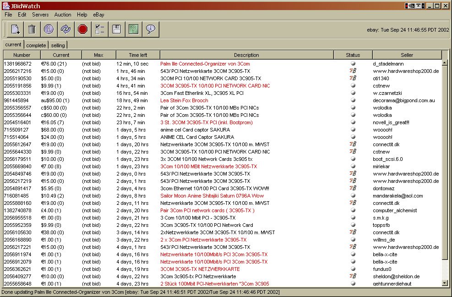The image size is (452, 297).
Task: Switch to the selling tab
Action: pyautogui.click(x=58, y=45)
